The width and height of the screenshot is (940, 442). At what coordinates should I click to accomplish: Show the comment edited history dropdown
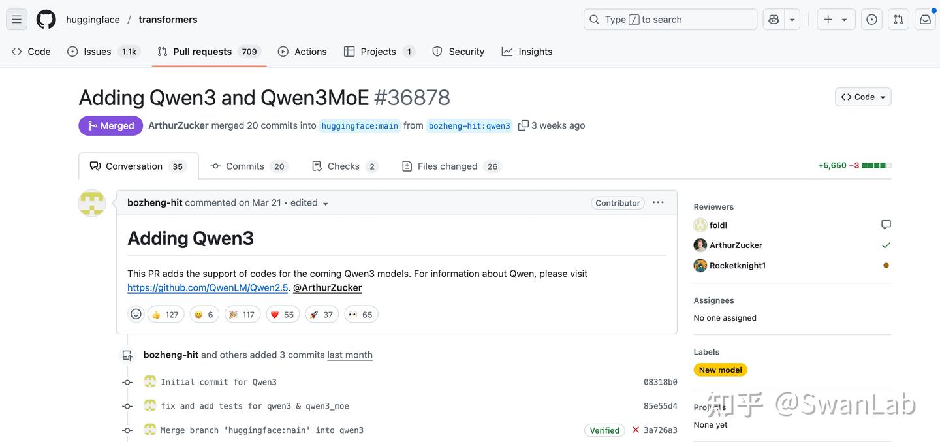pyautogui.click(x=310, y=203)
